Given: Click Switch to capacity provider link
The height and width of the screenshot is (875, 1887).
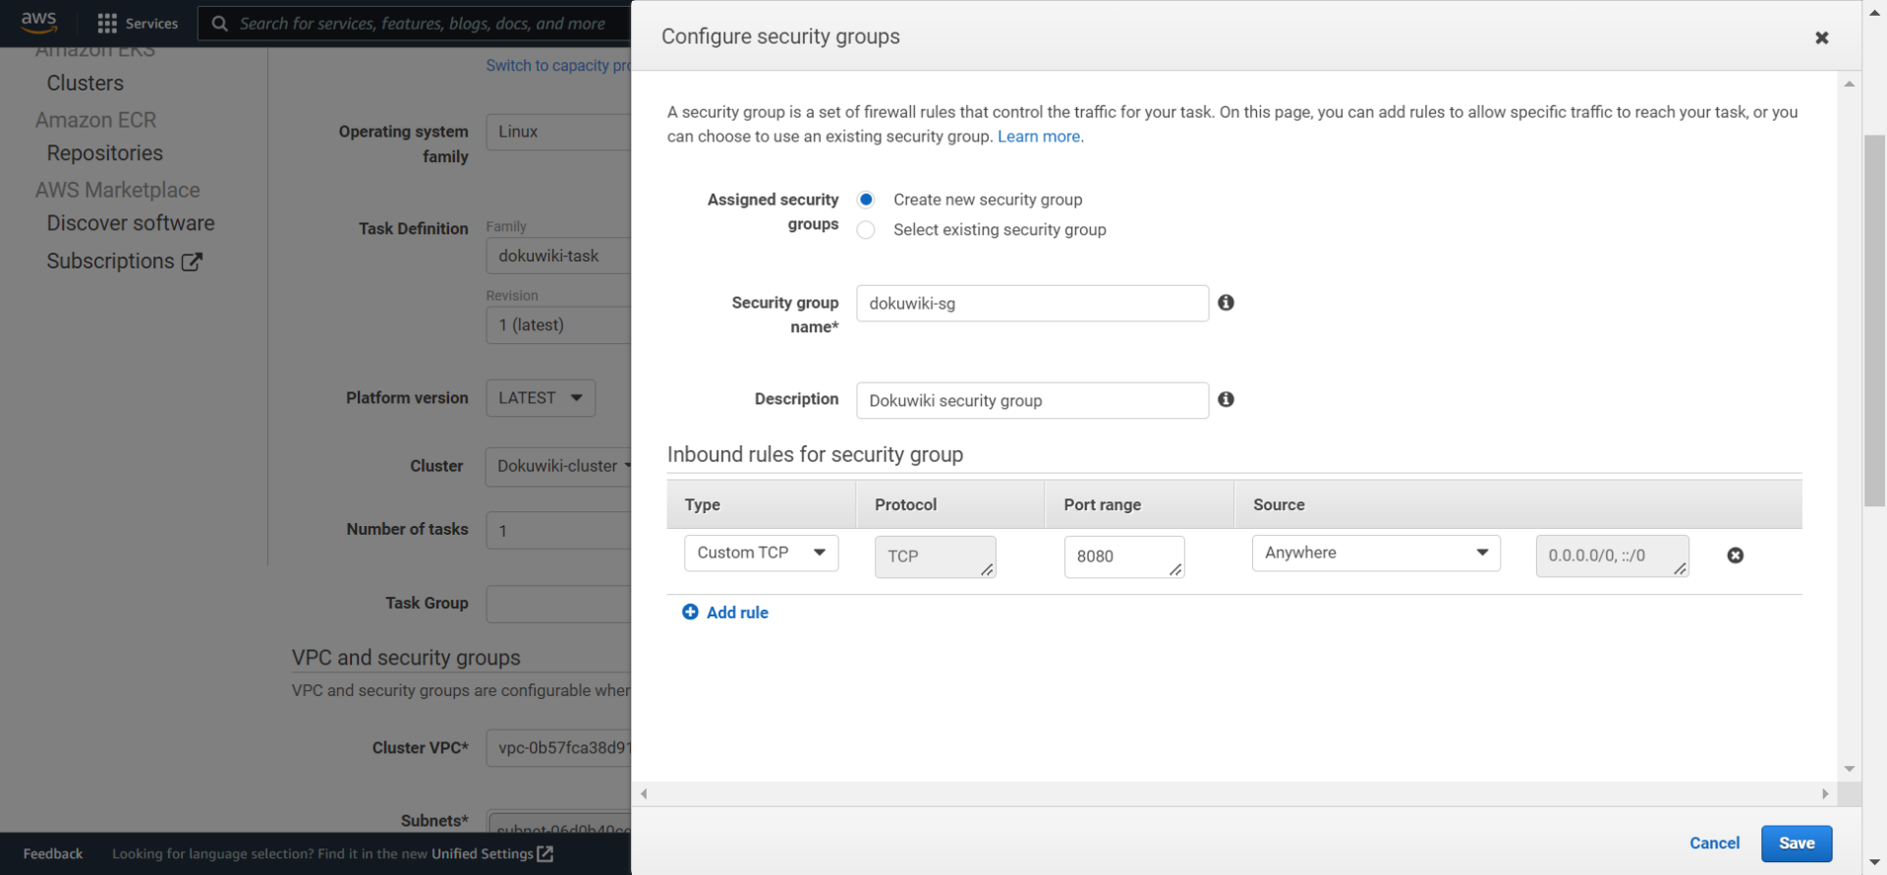Looking at the screenshot, I should [558, 66].
